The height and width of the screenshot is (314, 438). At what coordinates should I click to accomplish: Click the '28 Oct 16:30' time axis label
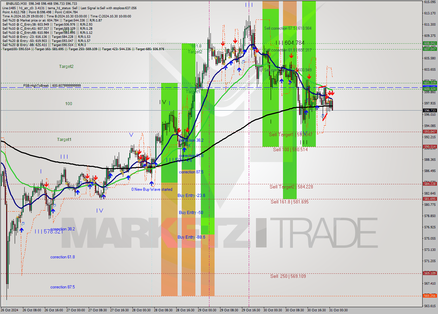185,310
